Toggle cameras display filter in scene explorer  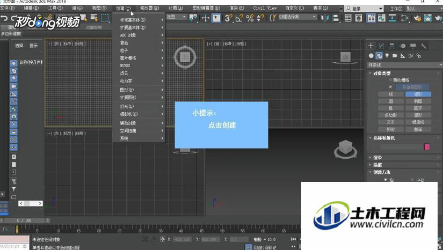(13, 86)
